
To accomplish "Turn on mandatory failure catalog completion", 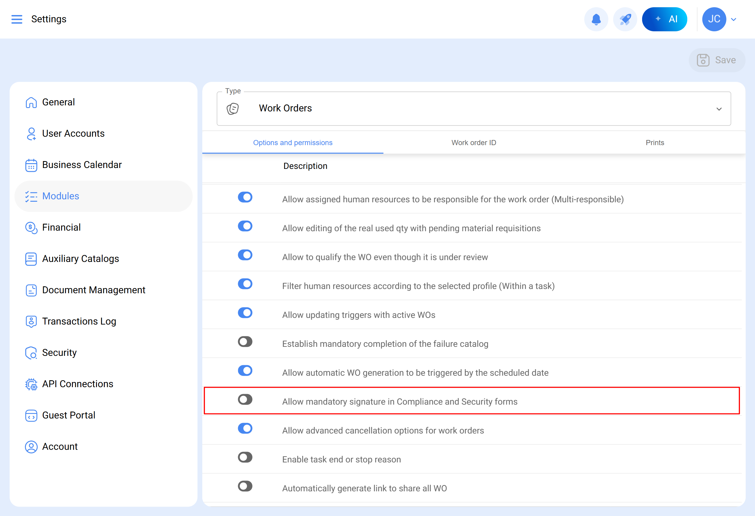I will click(x=245, y=341).
